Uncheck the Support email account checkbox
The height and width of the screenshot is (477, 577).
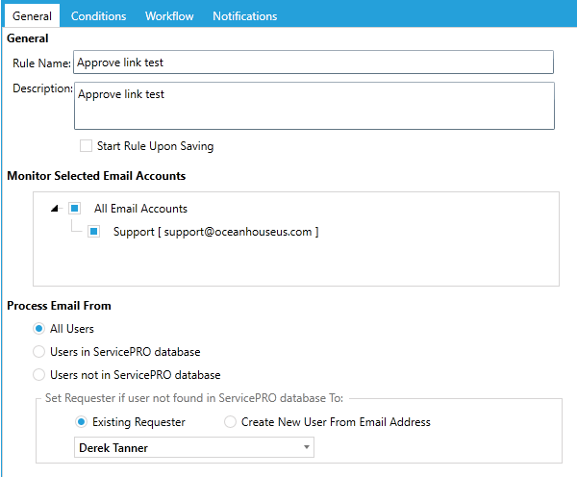pos(94,232)
